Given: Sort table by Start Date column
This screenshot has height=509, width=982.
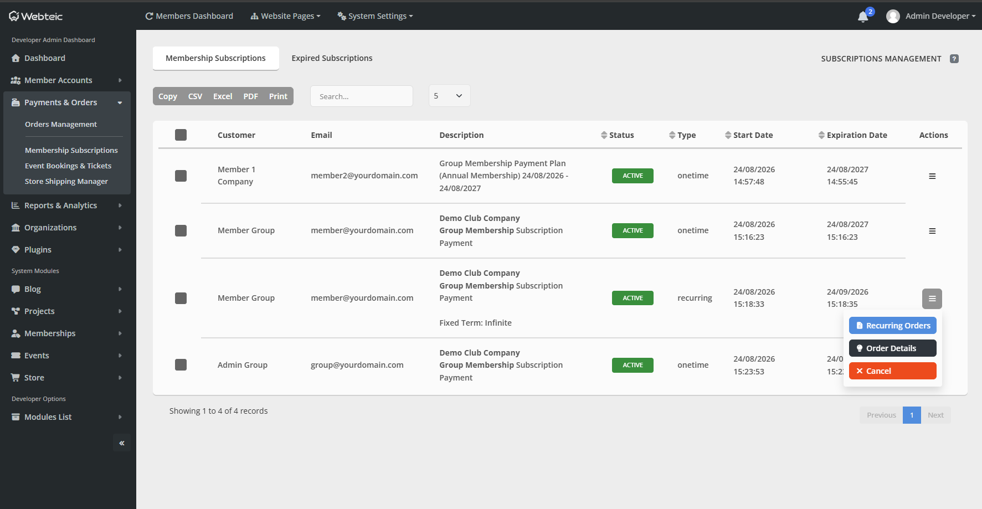Looking at the screenshot, I should (749, 135).
